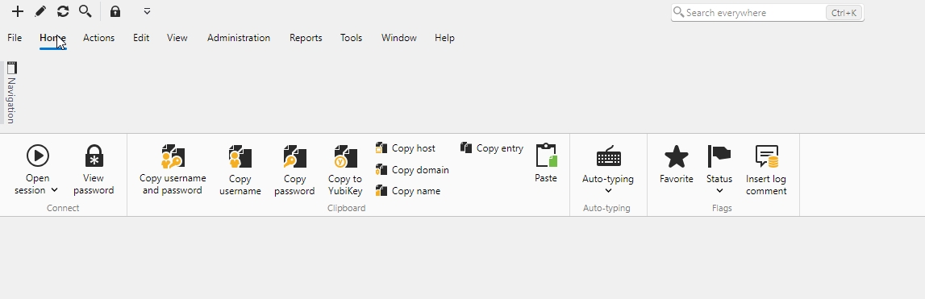This screenshot has width=925, height=299.
Task: Click the Paste clipboard icon
Action: point(546,156)
